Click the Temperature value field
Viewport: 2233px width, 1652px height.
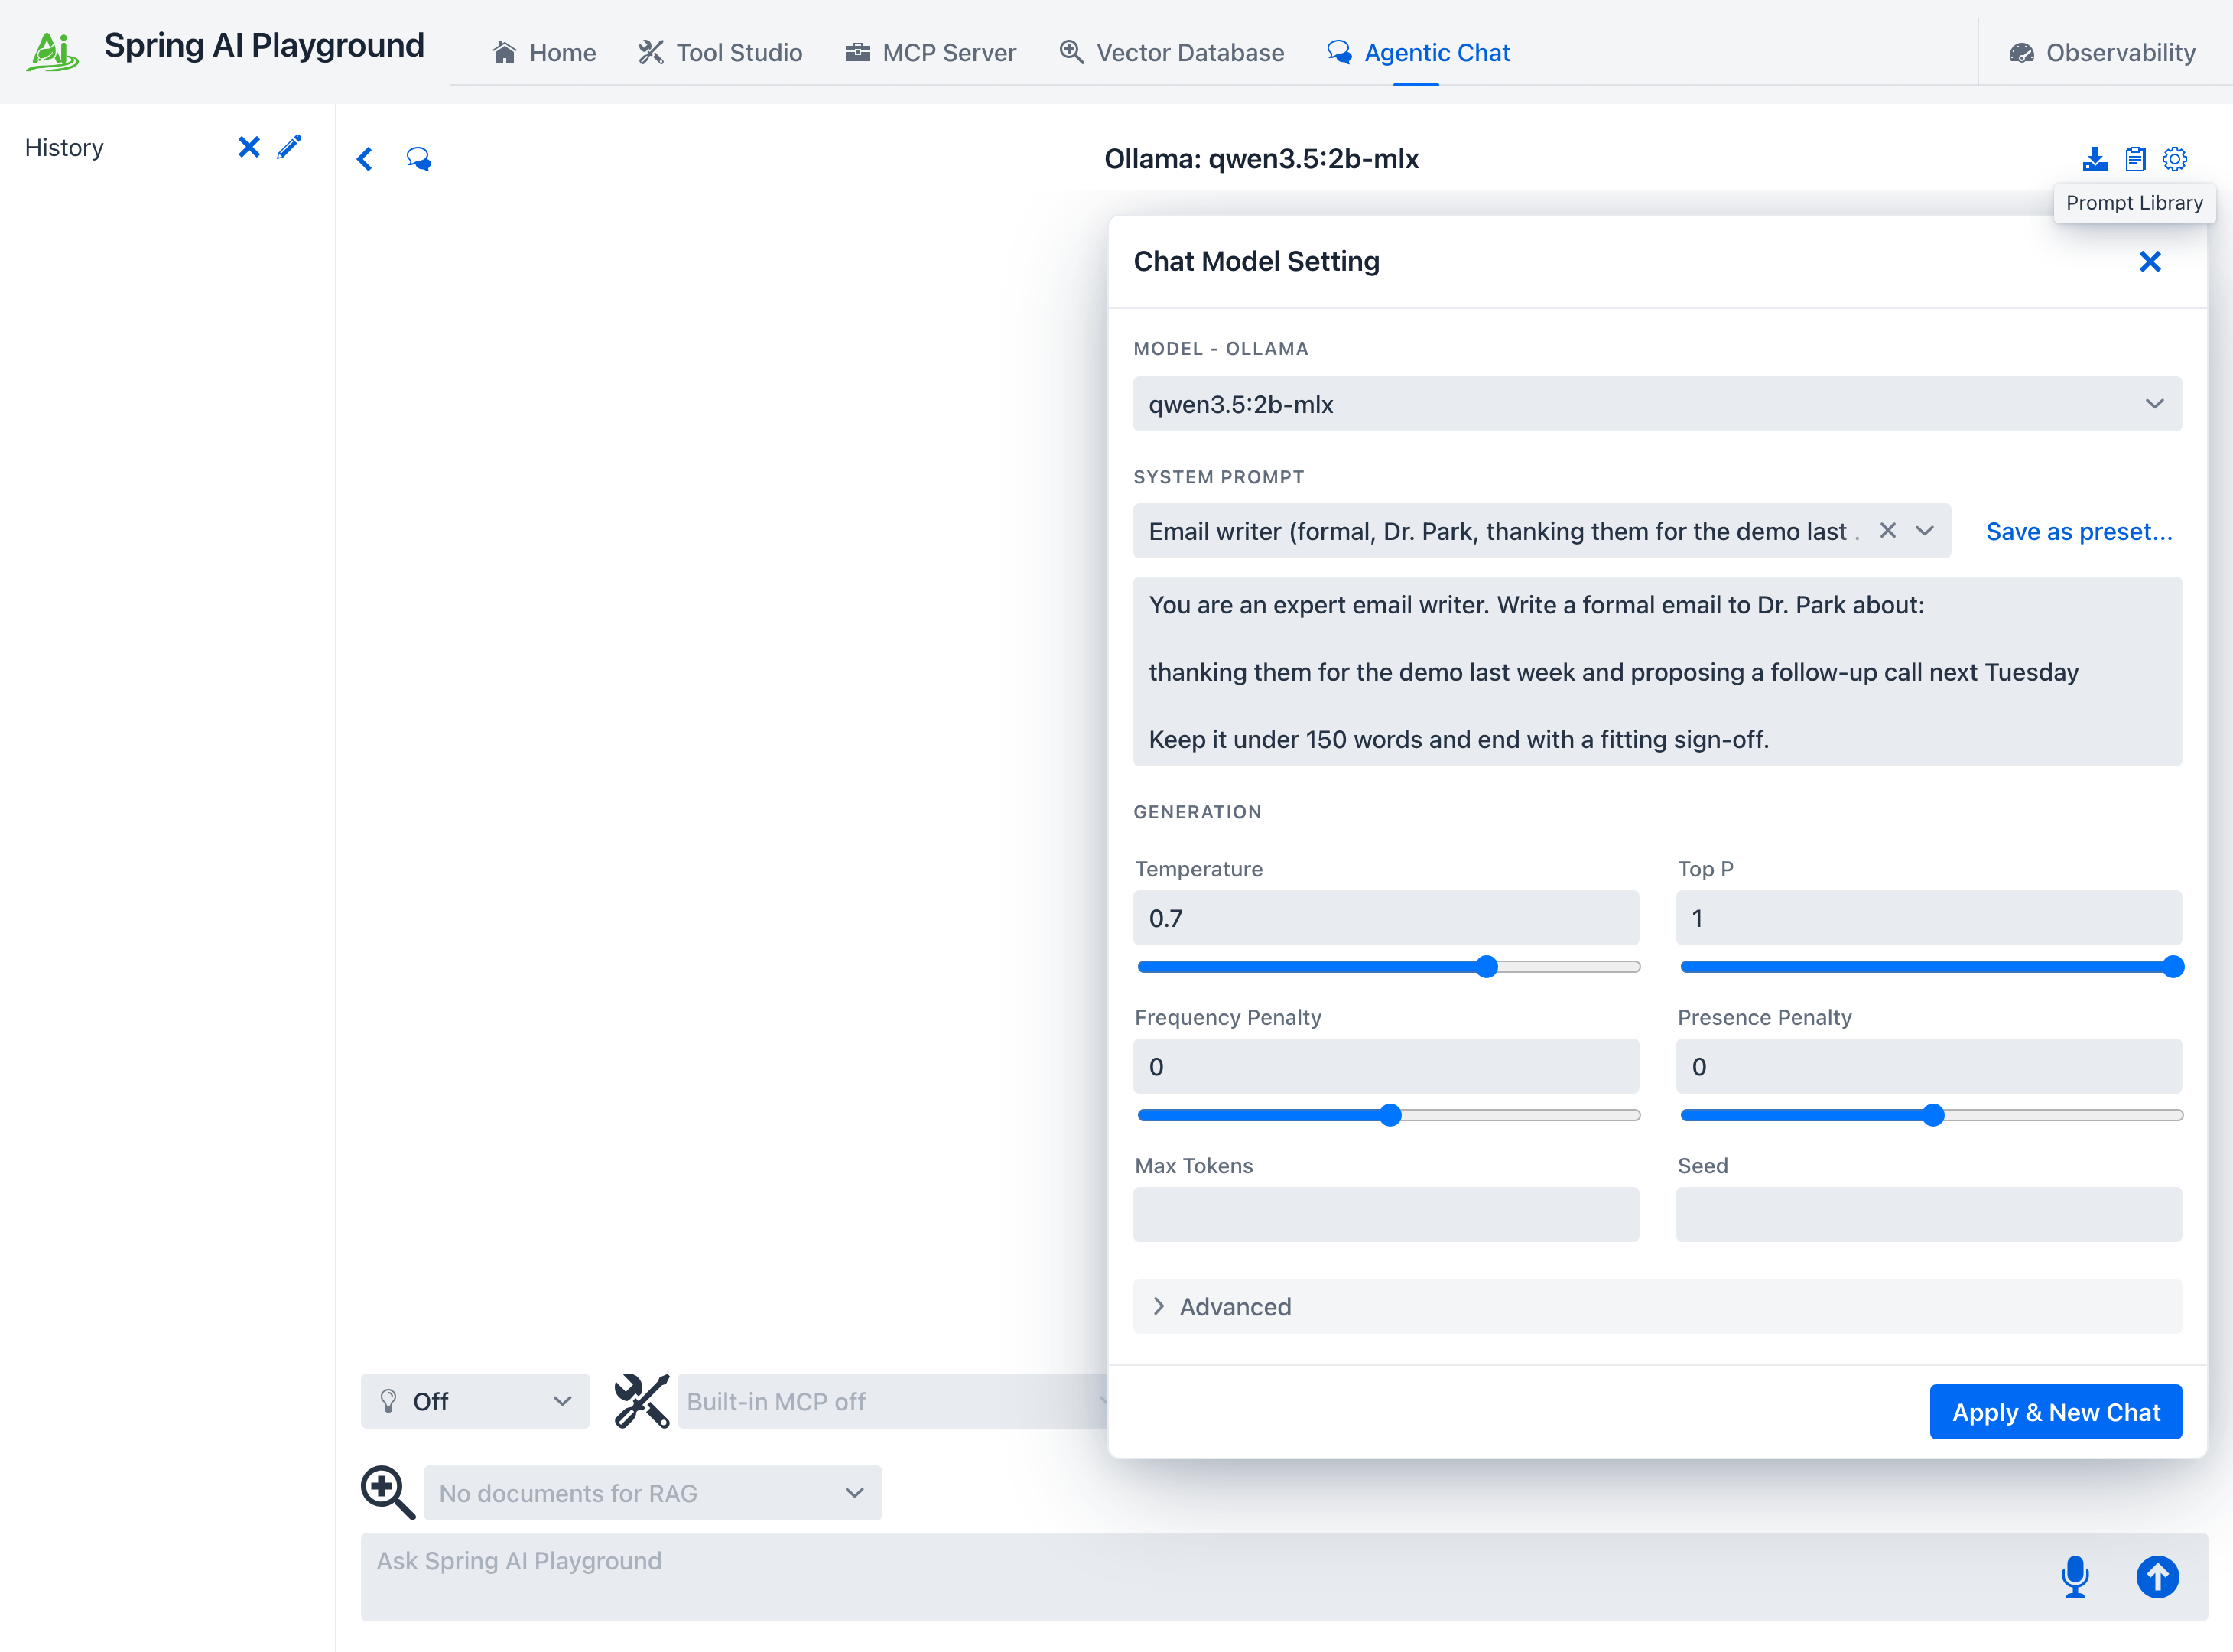tap(1386, 918)
